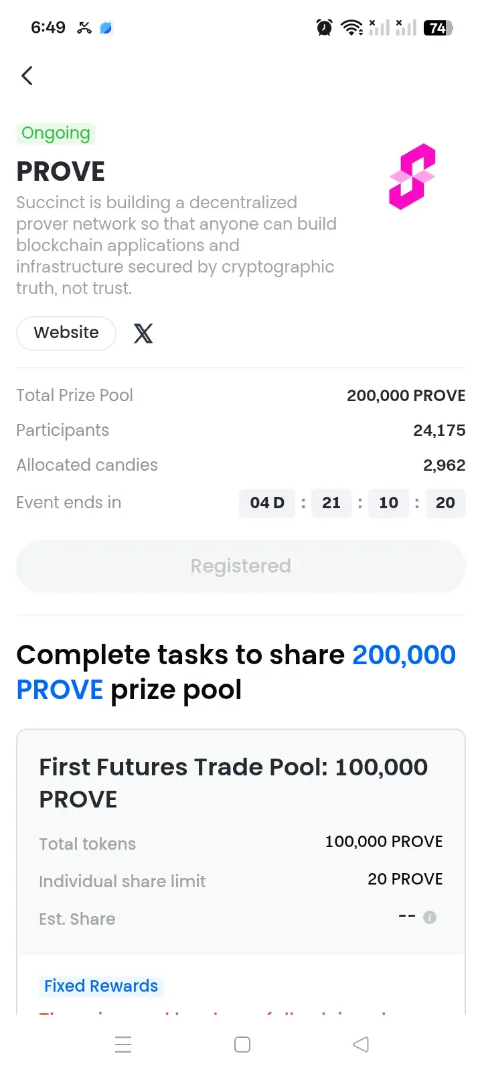Open the project Website button
The image size is (482, 1074).
66,333
